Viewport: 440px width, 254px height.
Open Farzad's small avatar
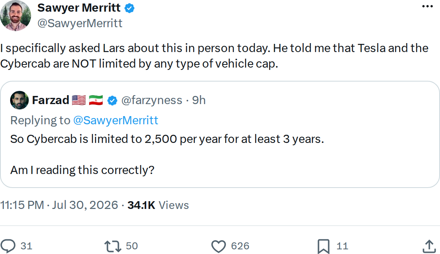click(x=19, y=100)
